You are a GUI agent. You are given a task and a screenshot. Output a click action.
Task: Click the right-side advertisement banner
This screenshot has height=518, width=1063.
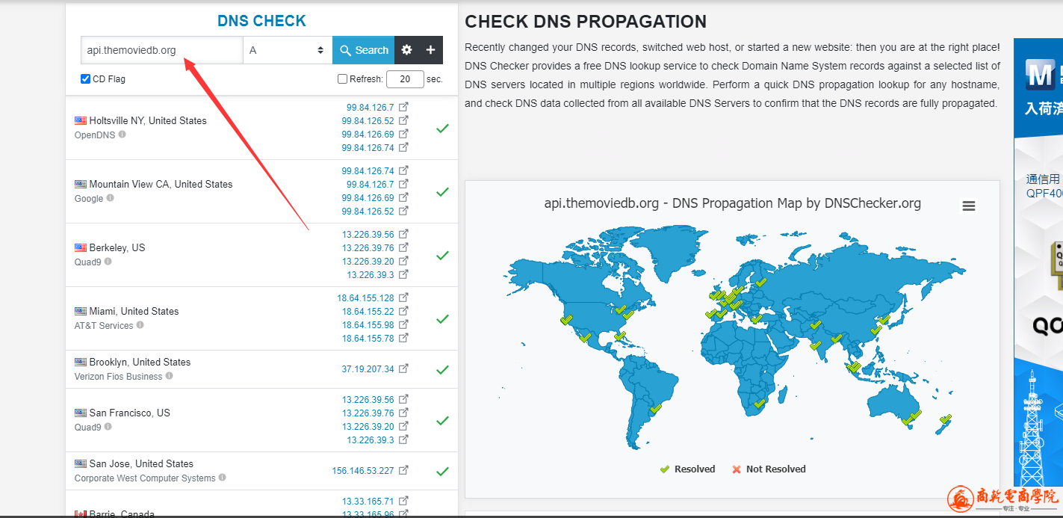1038,262
